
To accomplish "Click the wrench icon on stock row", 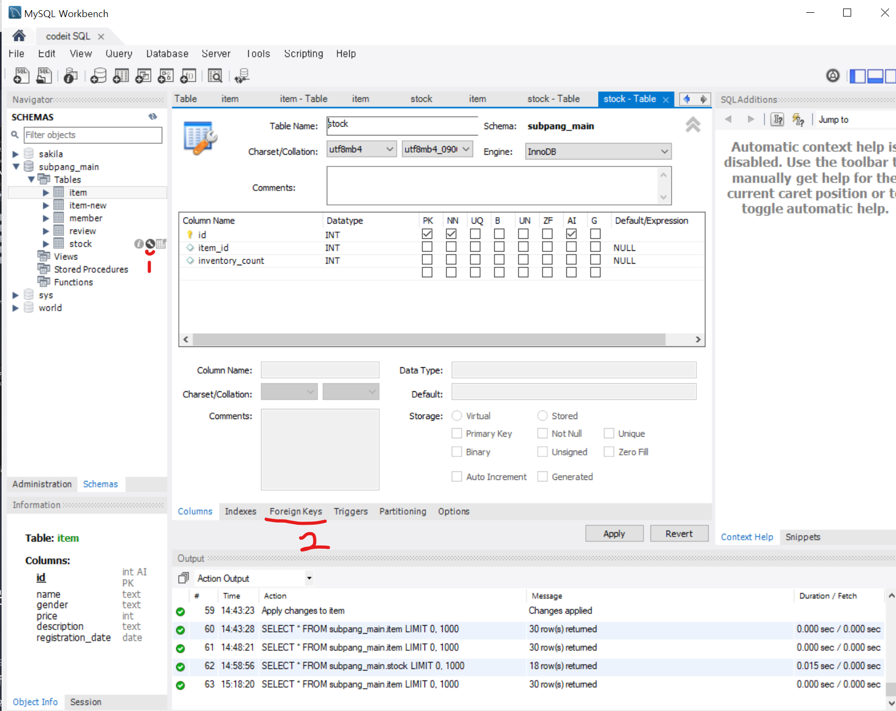I will tap(150, 244).
